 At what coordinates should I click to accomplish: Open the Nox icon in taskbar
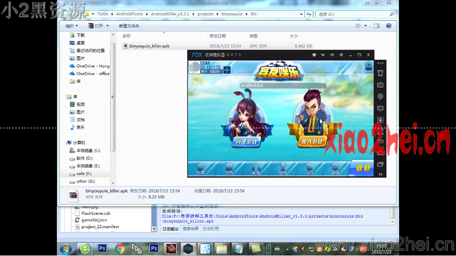coord(188,249)
